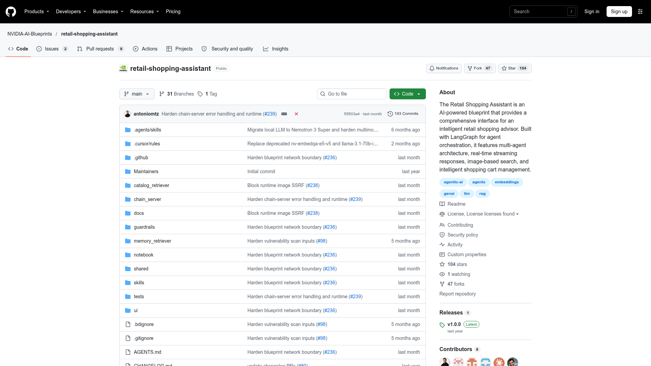Click the branch icon beside 31 Branches
The width and height of the screenshot is (651, 366).
pyautogui.click(x=162, y=94)
